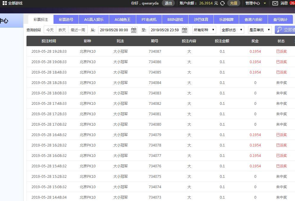
Task: Open the AG捕鱼王 tab
Action: (x=123, y=19)
